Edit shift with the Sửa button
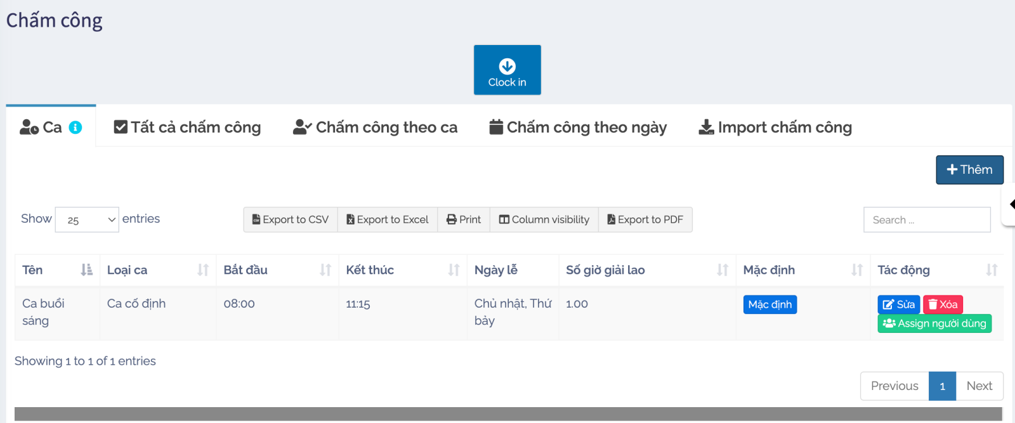 pos(898,304)
